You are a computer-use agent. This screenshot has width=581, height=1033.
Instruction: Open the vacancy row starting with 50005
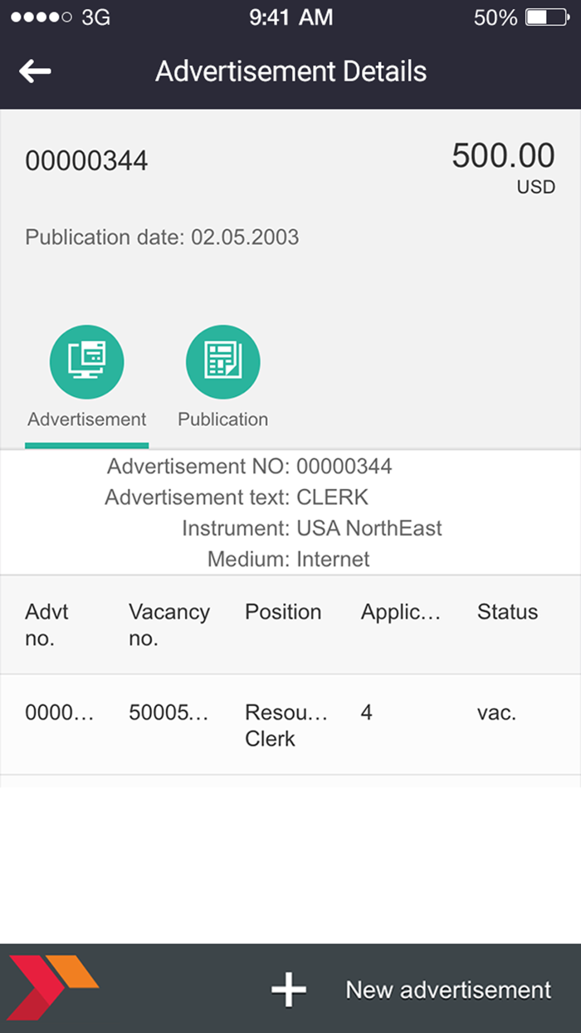click(169, 712)
